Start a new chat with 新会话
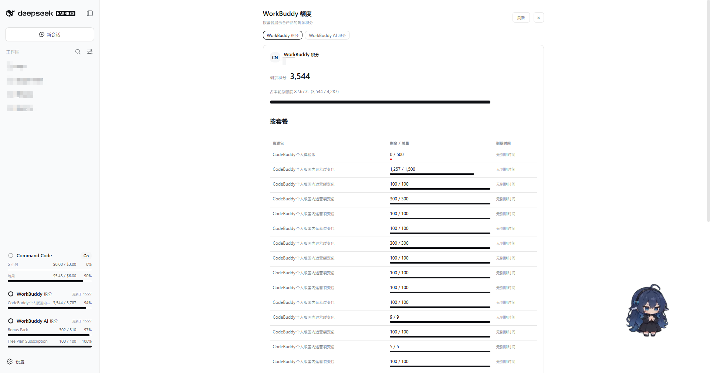Image resolution: width=710 pixels, height=373 pixels. coord(50,34)
